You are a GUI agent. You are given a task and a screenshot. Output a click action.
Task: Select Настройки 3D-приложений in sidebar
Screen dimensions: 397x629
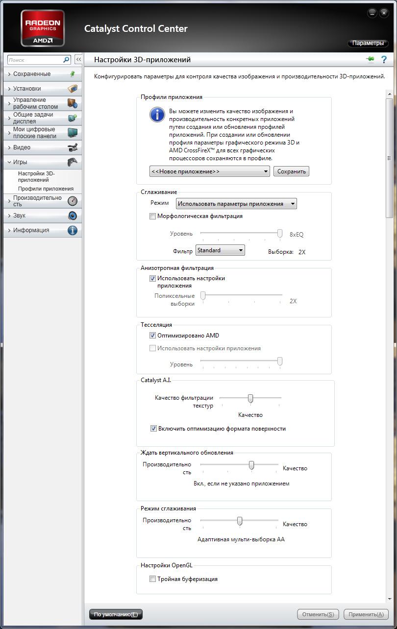[37, 177]
